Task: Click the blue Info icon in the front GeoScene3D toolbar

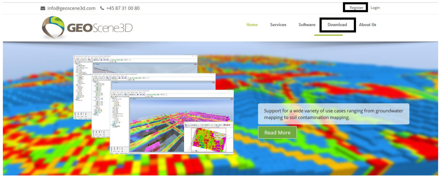Action: click(x=138, y=94)
